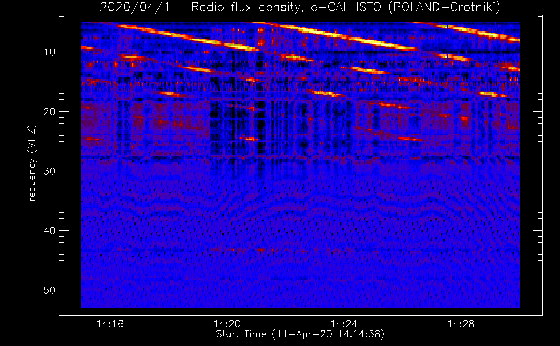Click the 14:16 time tick label
The height and width of the screenshot is (346, 560).
(x=110, y=324)
